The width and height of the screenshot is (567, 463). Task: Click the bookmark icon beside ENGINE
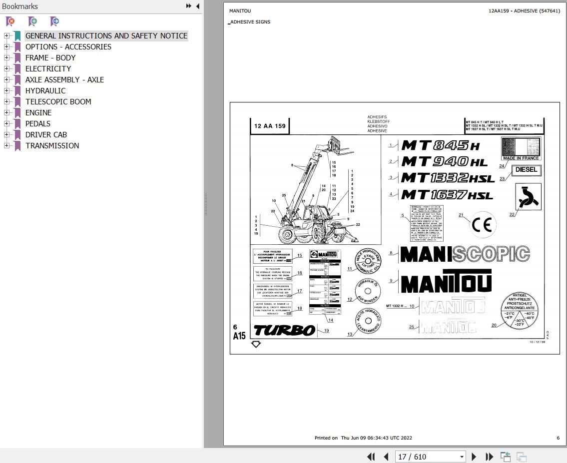pyautogui.click(x=17, y=113)
